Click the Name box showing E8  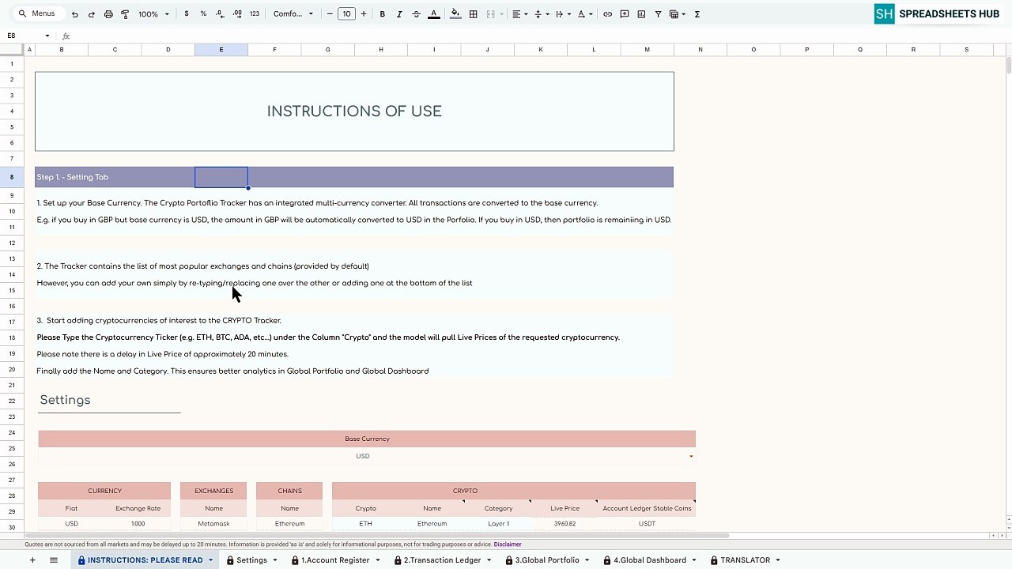coord(24,36)
